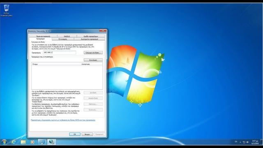Viewport: 263px width, 148px height.
Task: Open Windows Explorer folder in taskbar
Action: [23, 142]
